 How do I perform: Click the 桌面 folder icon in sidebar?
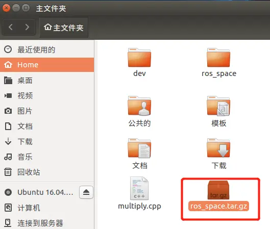coord(8,81)
